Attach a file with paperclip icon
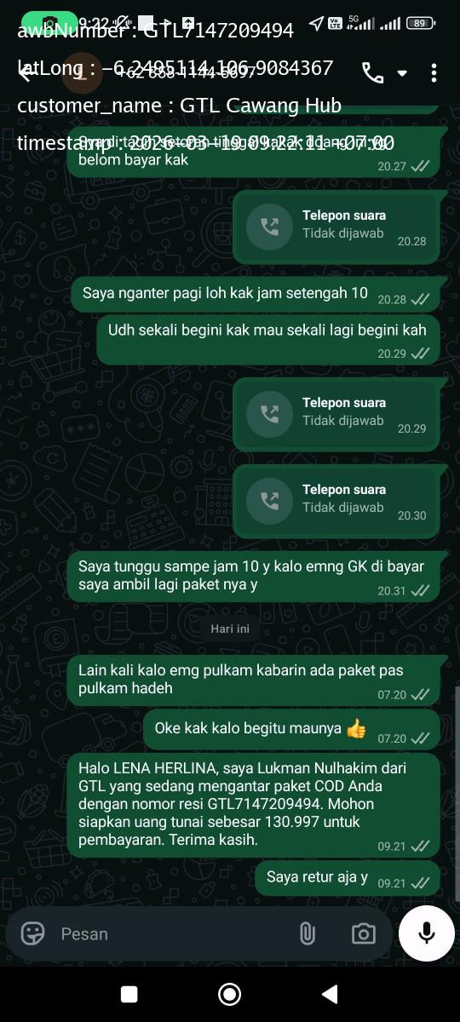 click(308, 933)
